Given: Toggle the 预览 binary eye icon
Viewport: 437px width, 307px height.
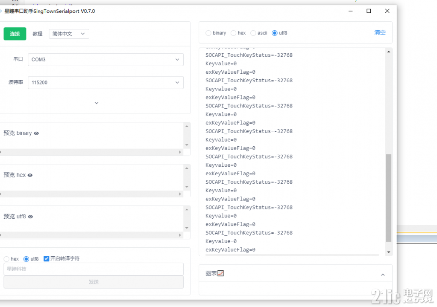Looking at the screenshot, I should point(36,133).
